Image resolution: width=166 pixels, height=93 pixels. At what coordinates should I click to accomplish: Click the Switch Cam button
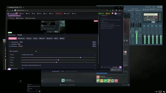(22, 38)
